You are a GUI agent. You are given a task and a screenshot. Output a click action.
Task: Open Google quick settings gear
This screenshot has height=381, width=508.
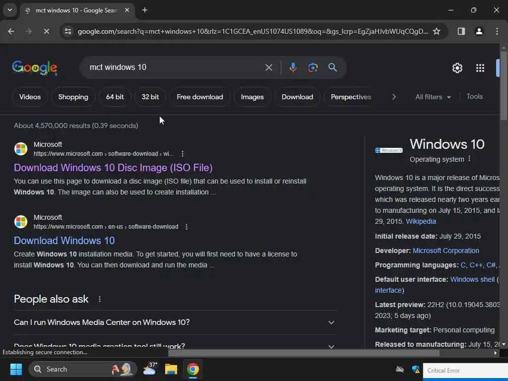tap(457, 68)
